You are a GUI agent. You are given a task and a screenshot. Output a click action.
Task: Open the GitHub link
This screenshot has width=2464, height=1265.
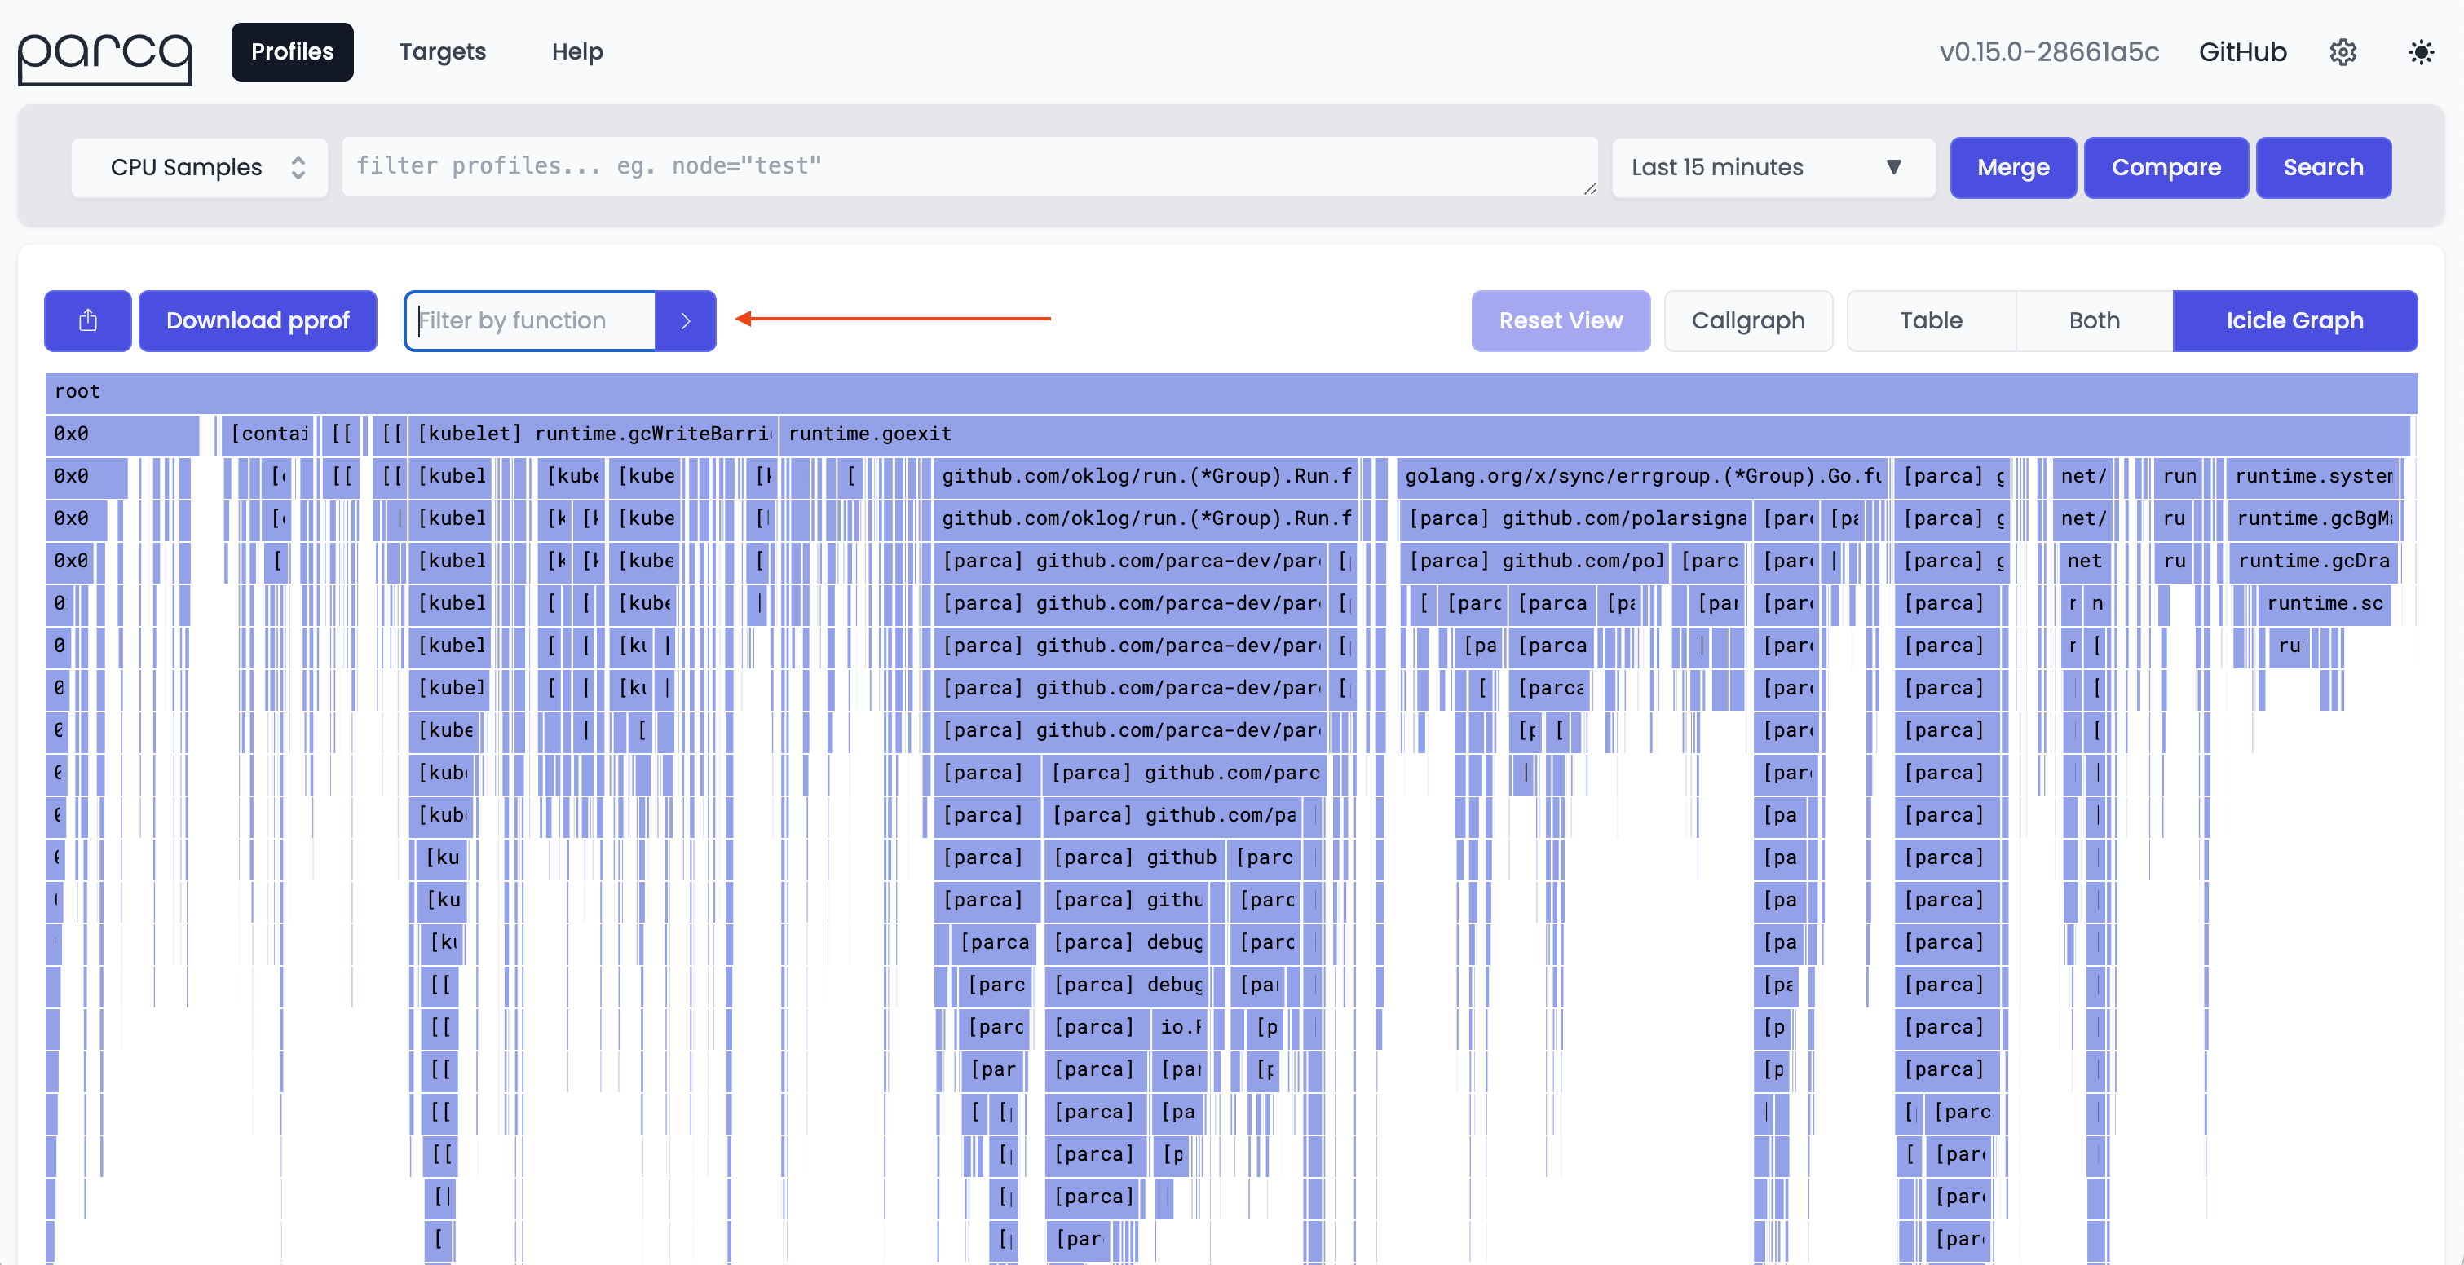coord(2242,51)
